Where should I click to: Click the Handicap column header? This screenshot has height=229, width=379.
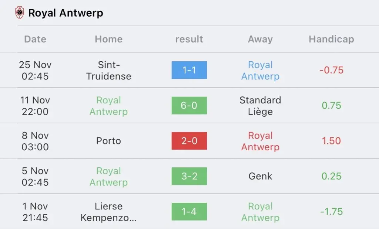[331, 39]
